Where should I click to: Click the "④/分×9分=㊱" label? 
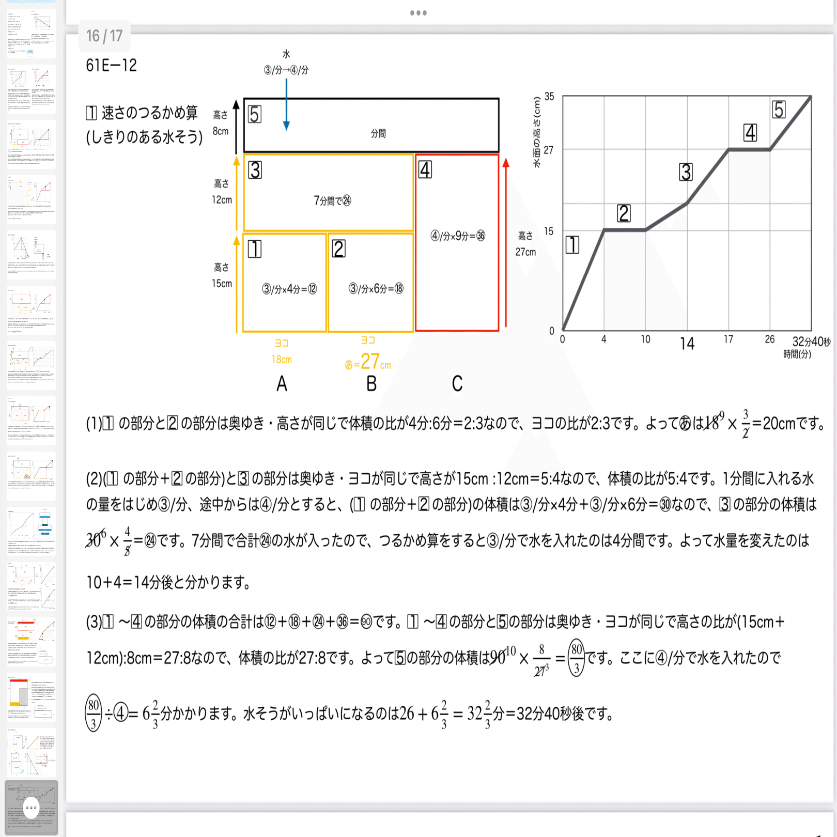(x=458, y=236)
